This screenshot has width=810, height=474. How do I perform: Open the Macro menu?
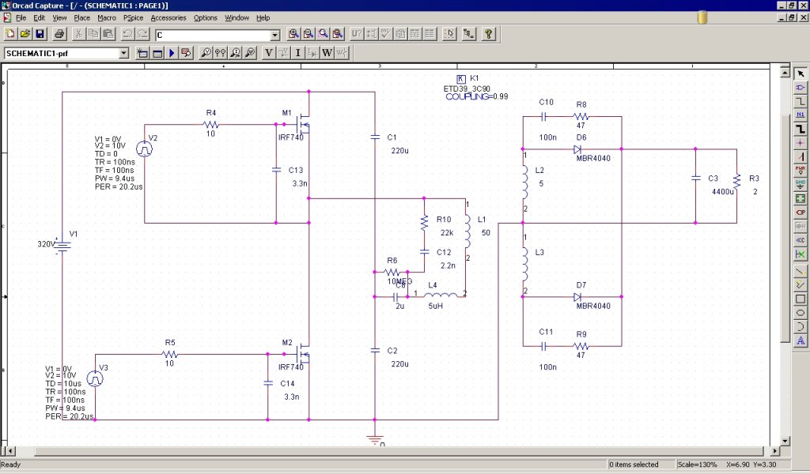pyautogui.click(x=107, y=17)
